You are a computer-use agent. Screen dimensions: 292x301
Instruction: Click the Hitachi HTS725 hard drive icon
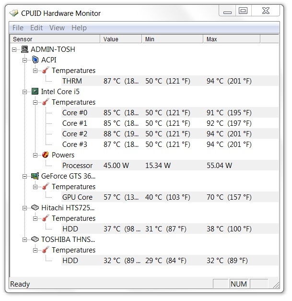click(x=35, y=207)
